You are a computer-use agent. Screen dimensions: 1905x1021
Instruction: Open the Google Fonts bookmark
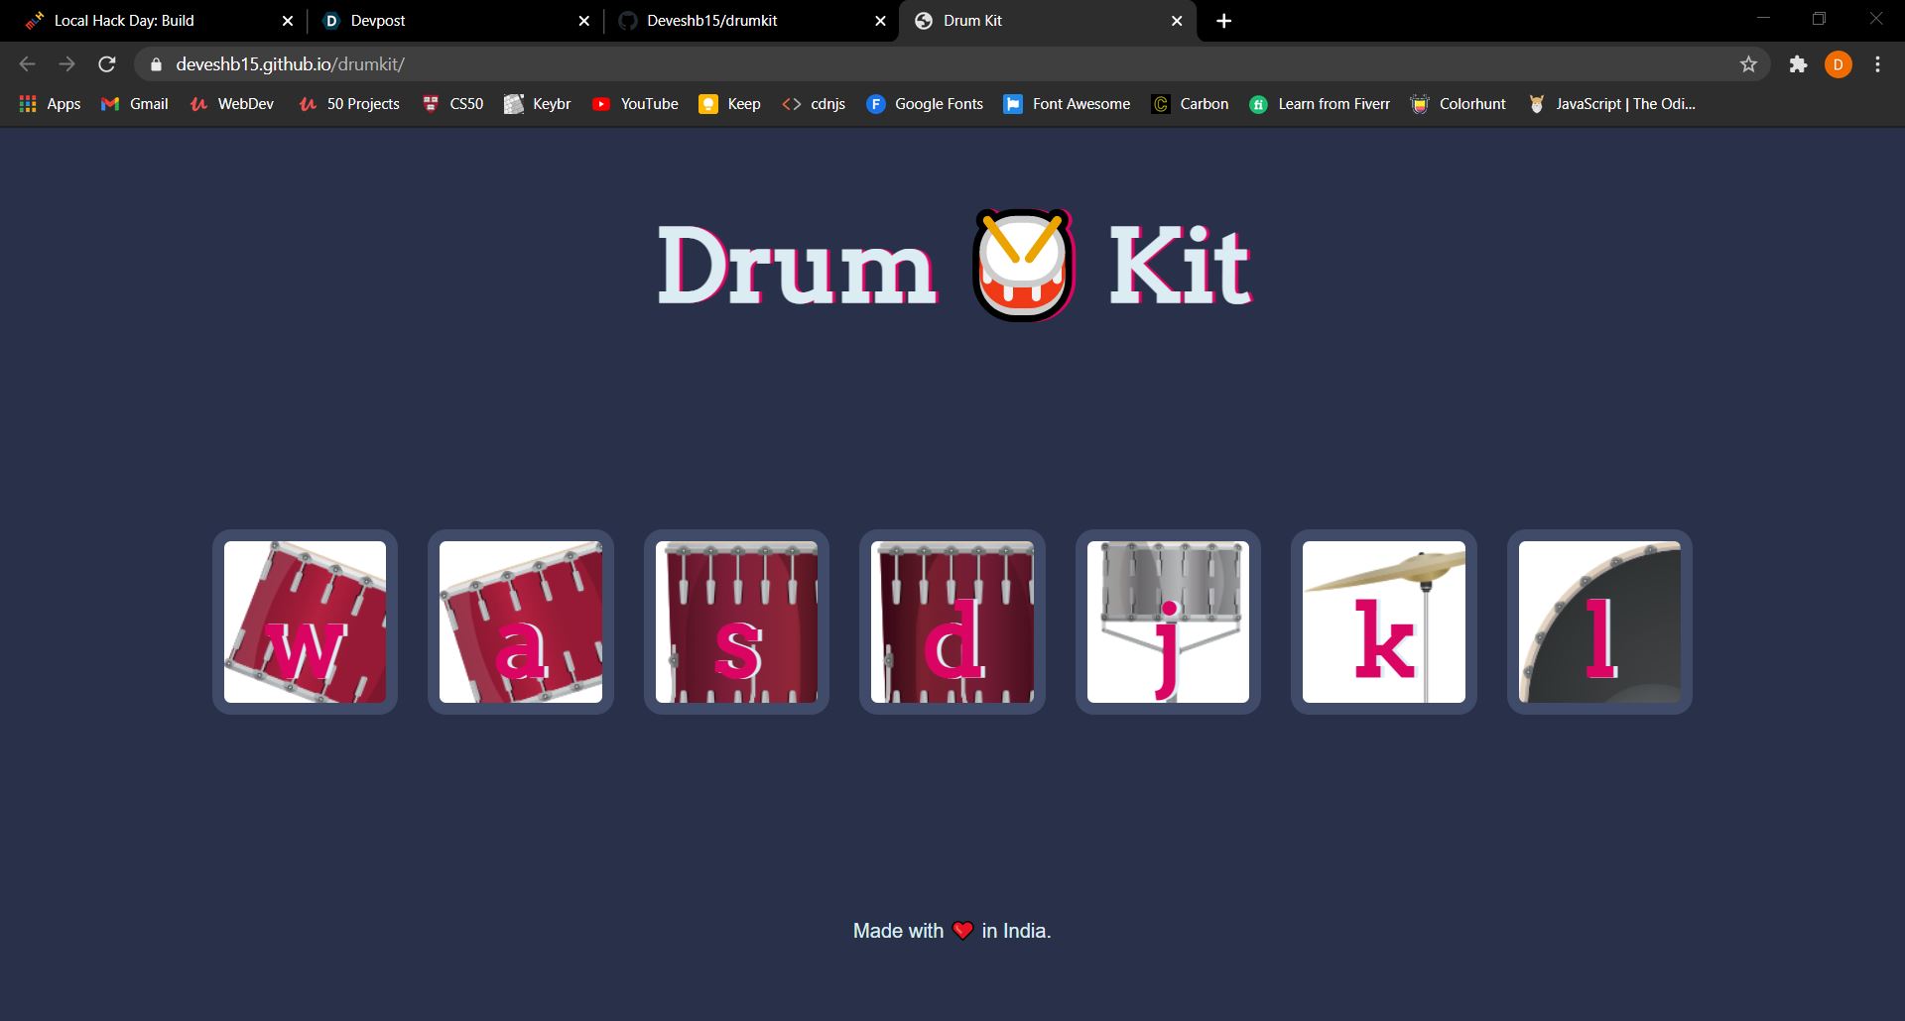pos(924,103)
